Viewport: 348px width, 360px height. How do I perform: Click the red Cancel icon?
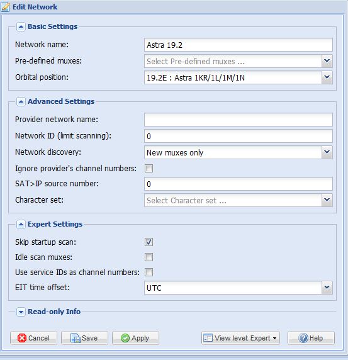[22, 338]
